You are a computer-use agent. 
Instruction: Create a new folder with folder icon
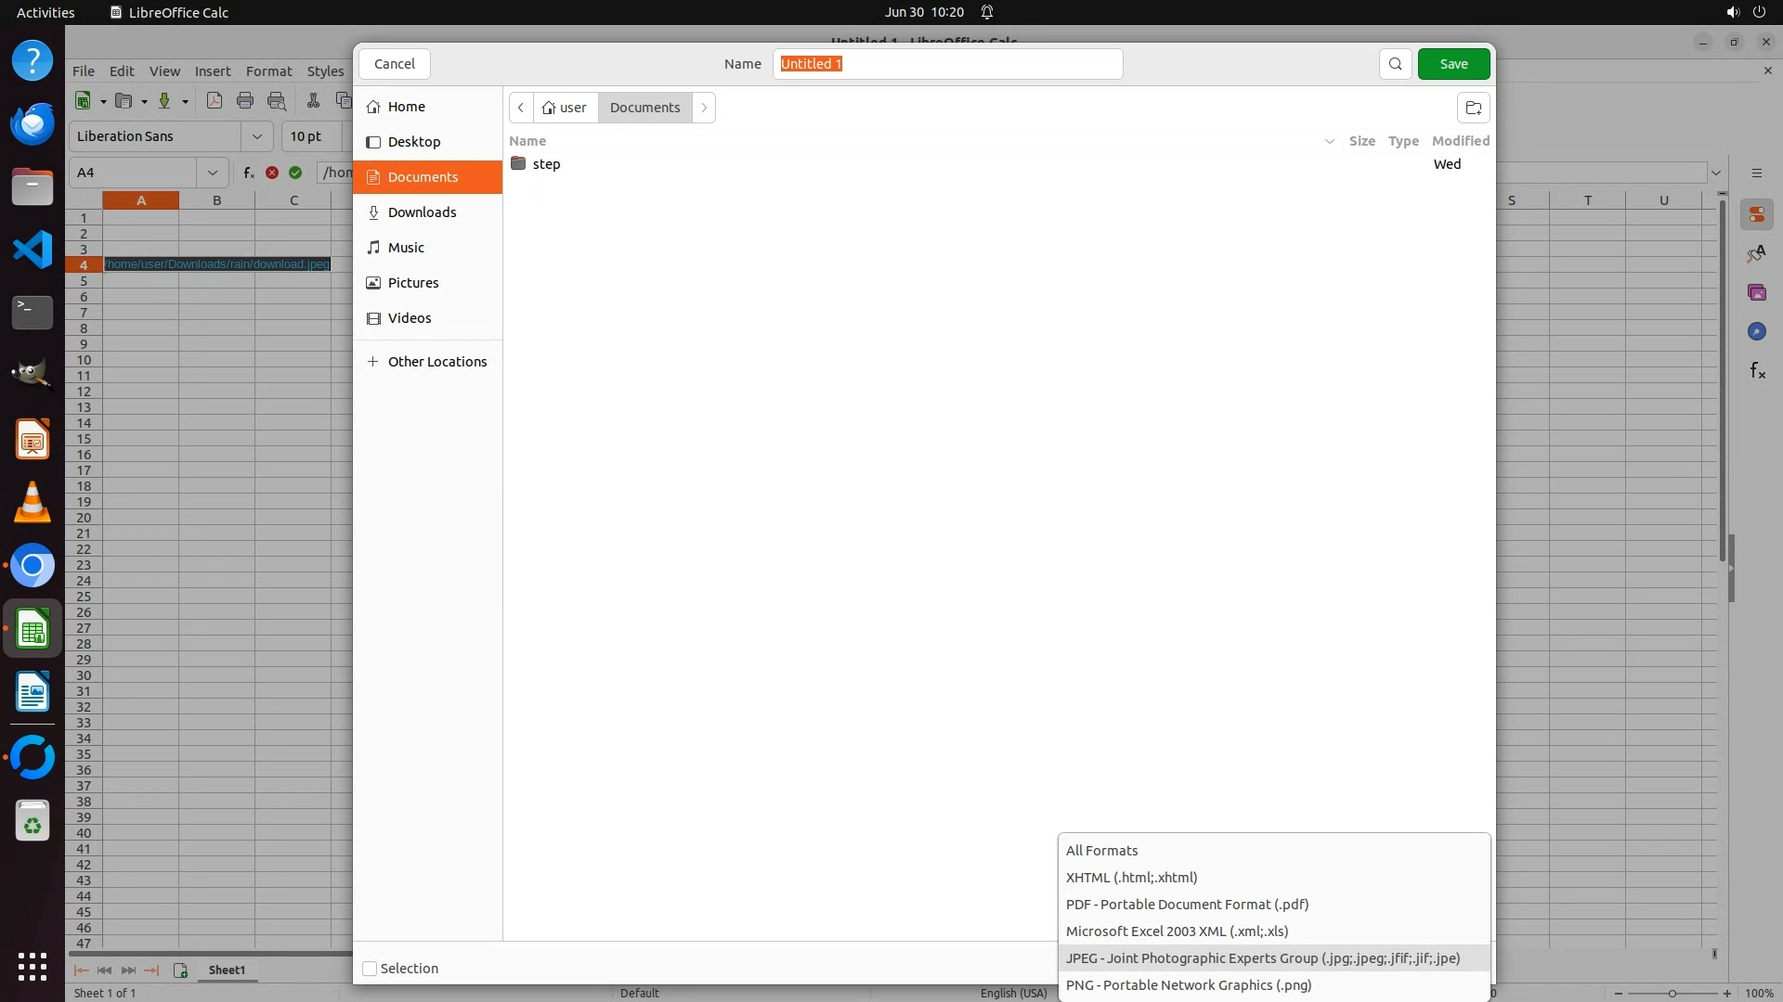click(x=1473, y=108)
